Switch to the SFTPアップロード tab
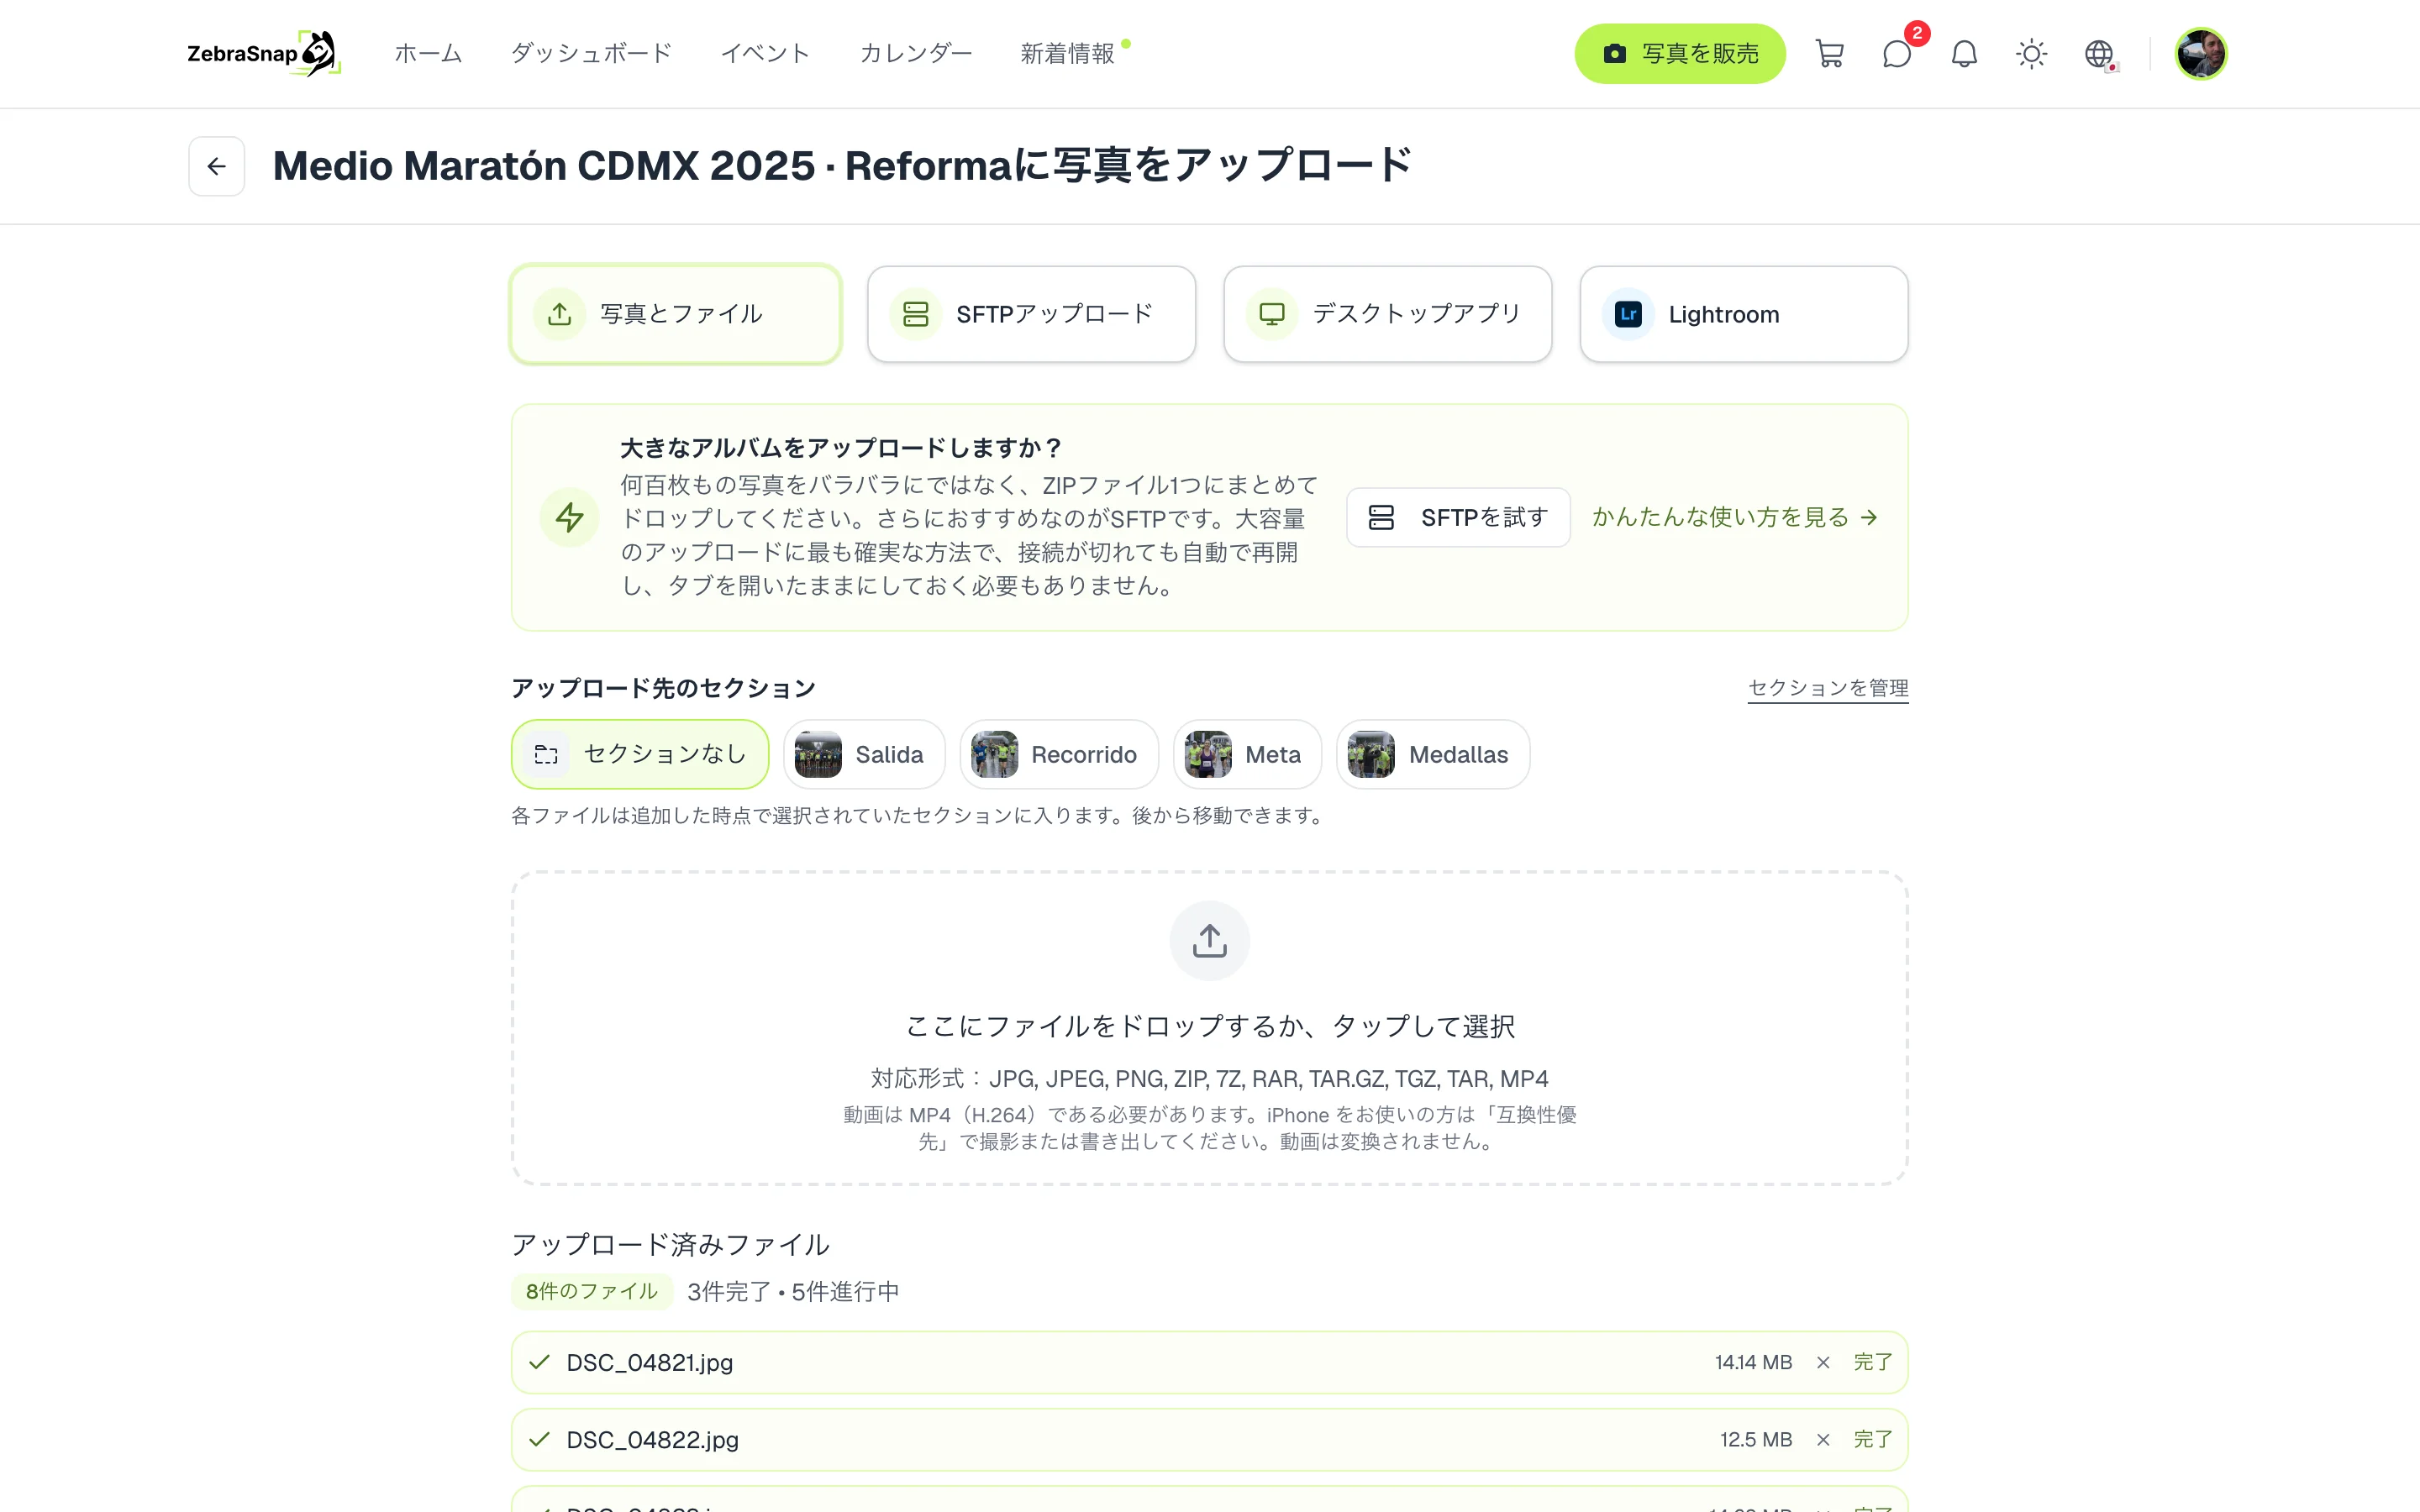Viewport: 2420px width, 1512px height. (1031, 314)
